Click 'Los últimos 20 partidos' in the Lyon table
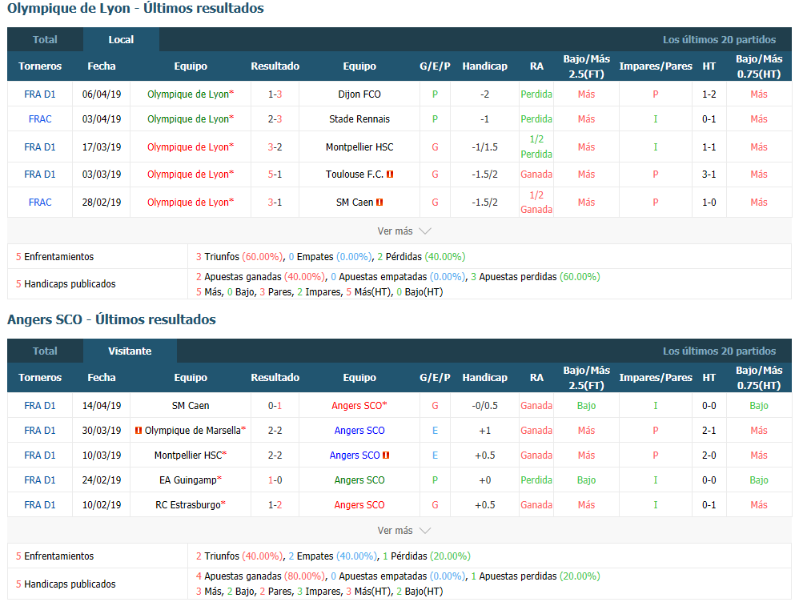The width and height of the screenshot is (799, 602). click(719, 40)
